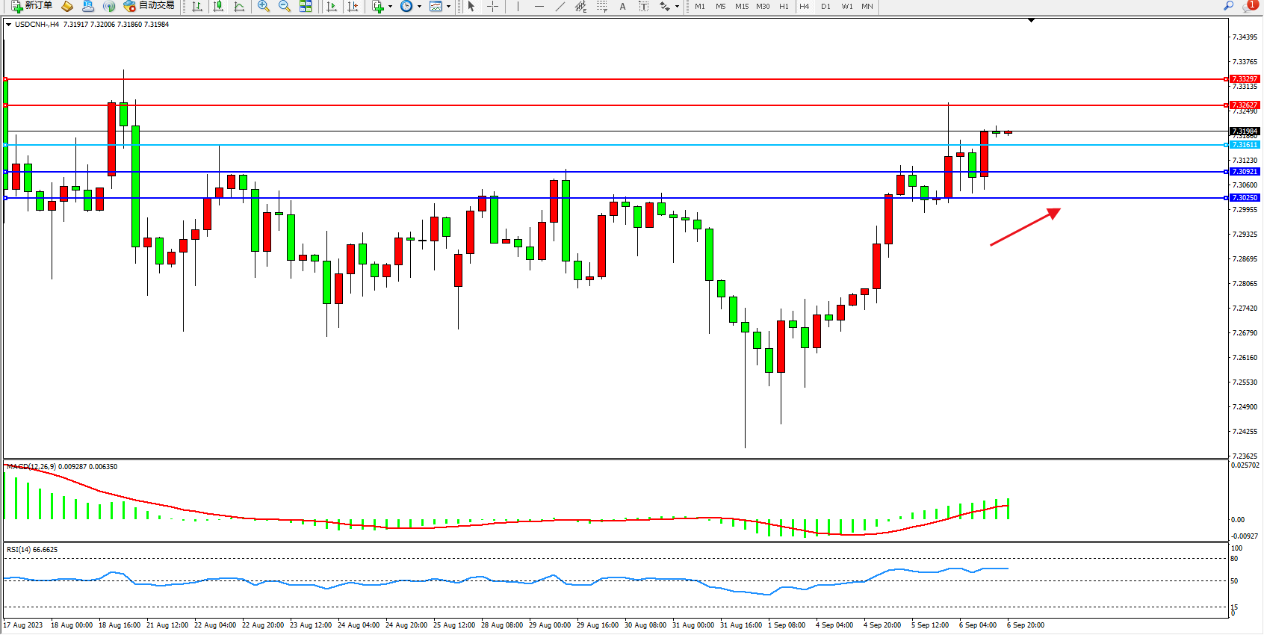Toggle chart auto scroll

[x=332, y=6]
